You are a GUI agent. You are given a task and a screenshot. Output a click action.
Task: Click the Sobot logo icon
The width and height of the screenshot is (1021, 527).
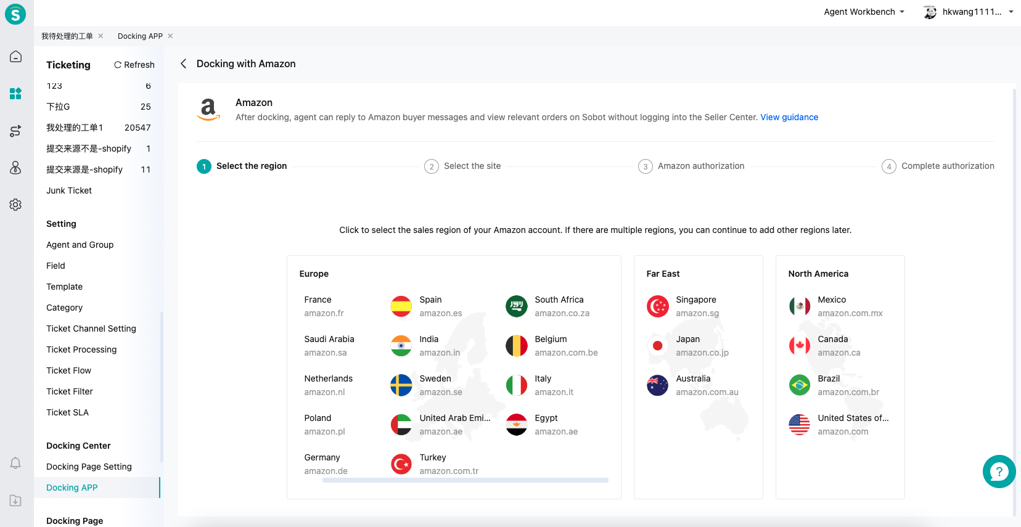point(15,14)
